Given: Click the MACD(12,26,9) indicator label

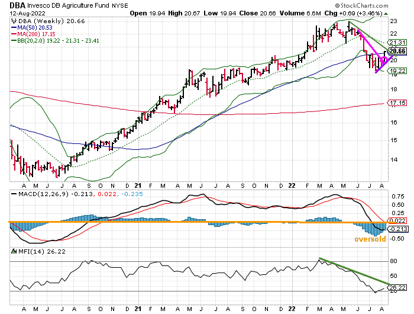Looking at the screenshot, I should (43, 194).
